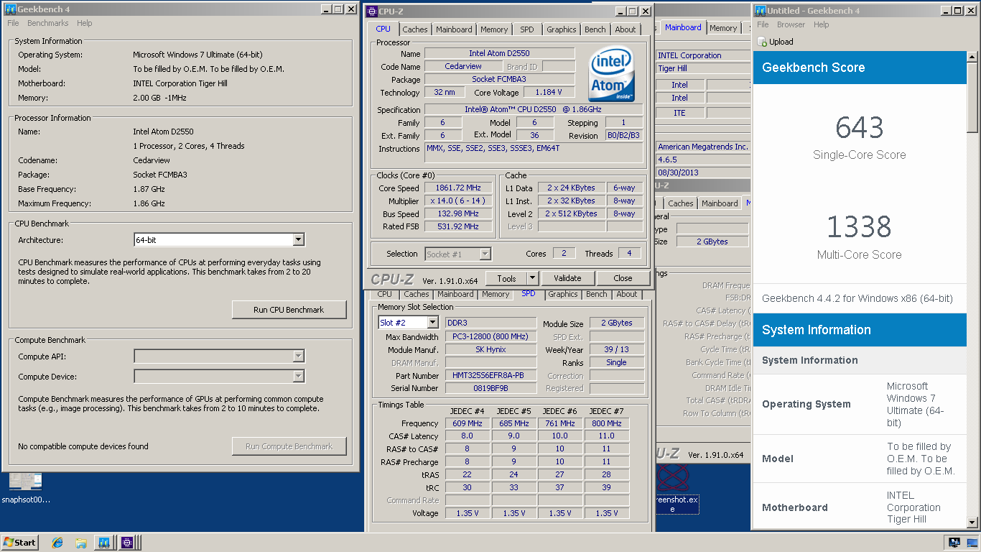Image resolution: width=981 pixels, height=552 pixels.
Task: Click the Geekbench 4 title bar icon
Action: pyautogui.click(x=11, y=9)
